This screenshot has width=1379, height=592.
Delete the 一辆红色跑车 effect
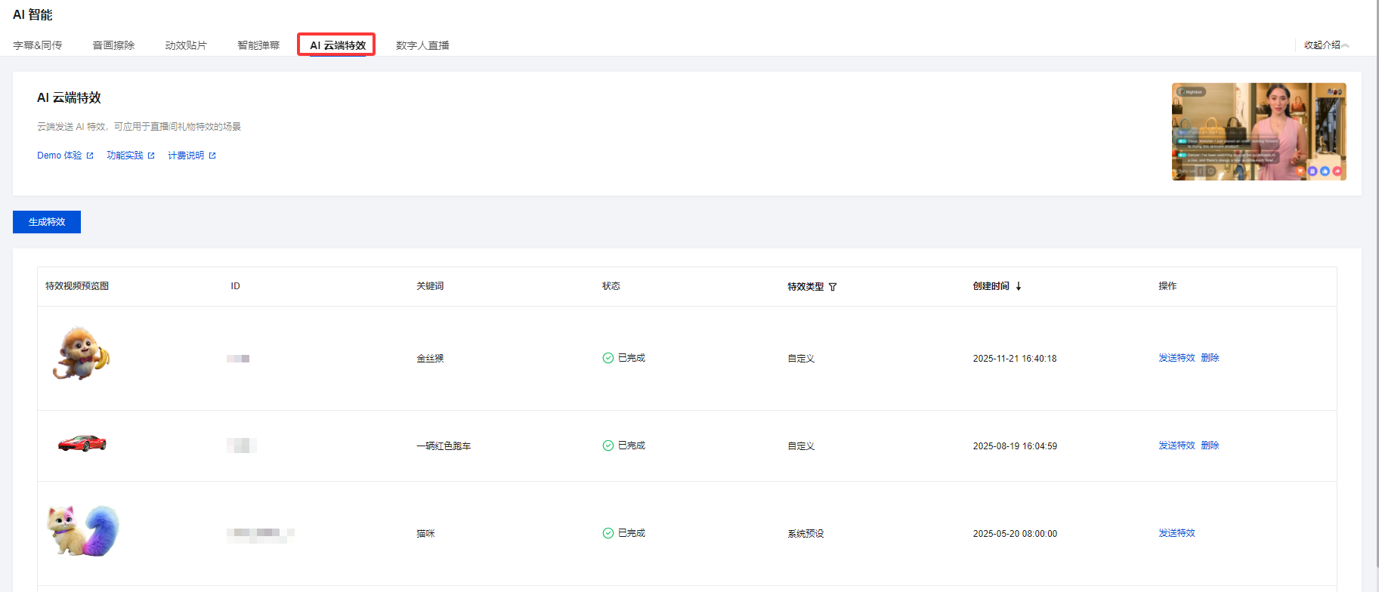(x=1210, y=446)
